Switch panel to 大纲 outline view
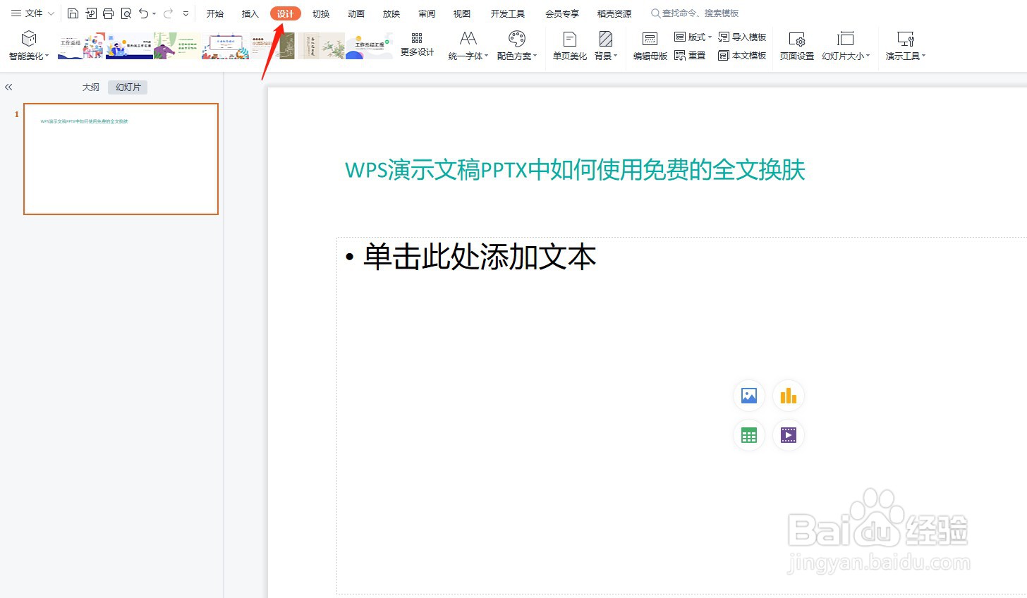 click(x=91, y=87)
